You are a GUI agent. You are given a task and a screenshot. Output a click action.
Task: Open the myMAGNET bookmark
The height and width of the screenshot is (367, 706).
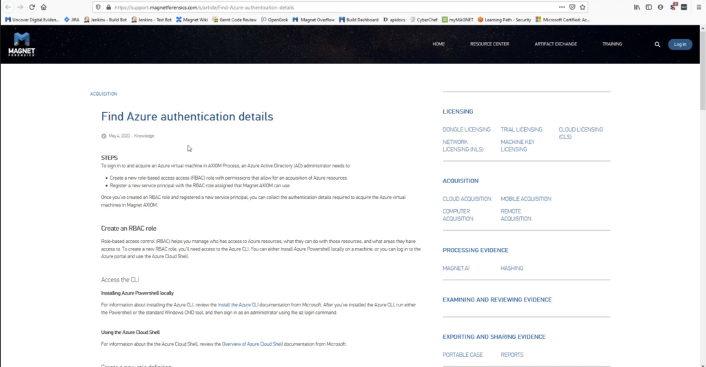[458, 20]
